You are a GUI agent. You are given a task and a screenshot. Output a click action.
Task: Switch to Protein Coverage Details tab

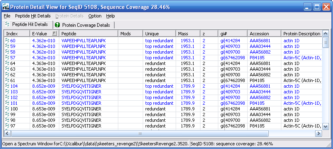coord(84,25)
